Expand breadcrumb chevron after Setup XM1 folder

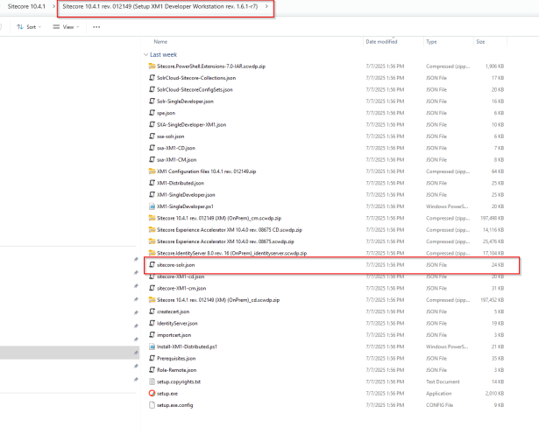click(x=265, y=8)
